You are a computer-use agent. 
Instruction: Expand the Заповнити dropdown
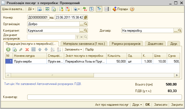point(73,49)
